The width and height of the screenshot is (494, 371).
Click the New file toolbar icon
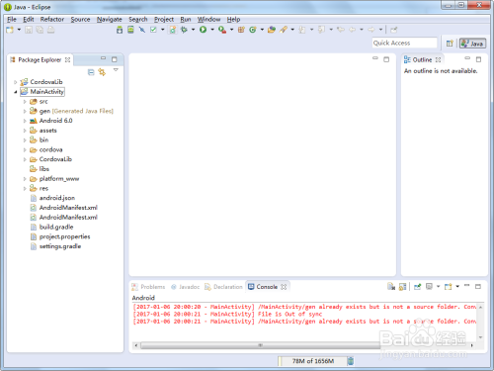(10, 30)
